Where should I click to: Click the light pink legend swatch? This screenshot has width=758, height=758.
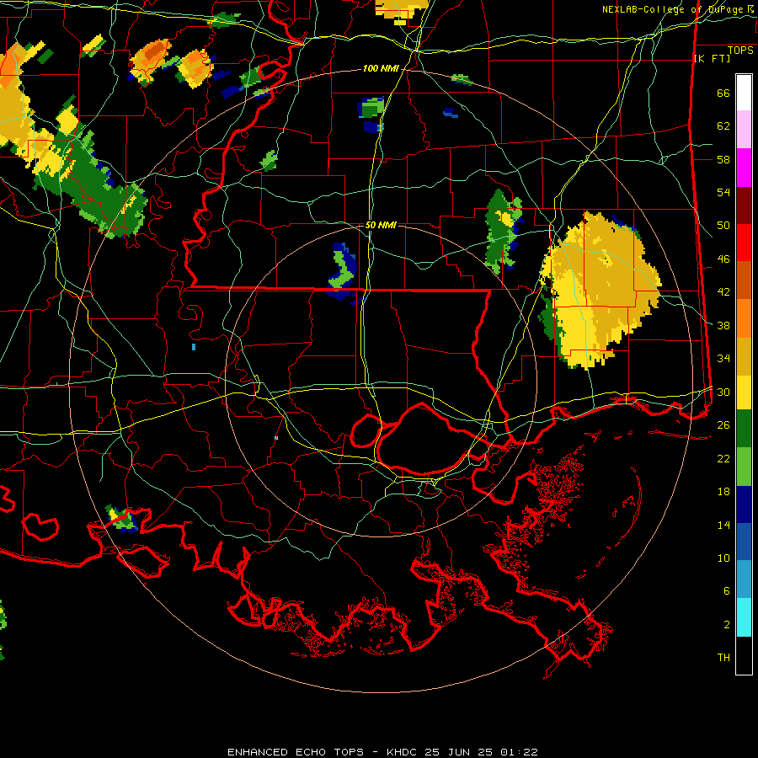click(744, 130)
